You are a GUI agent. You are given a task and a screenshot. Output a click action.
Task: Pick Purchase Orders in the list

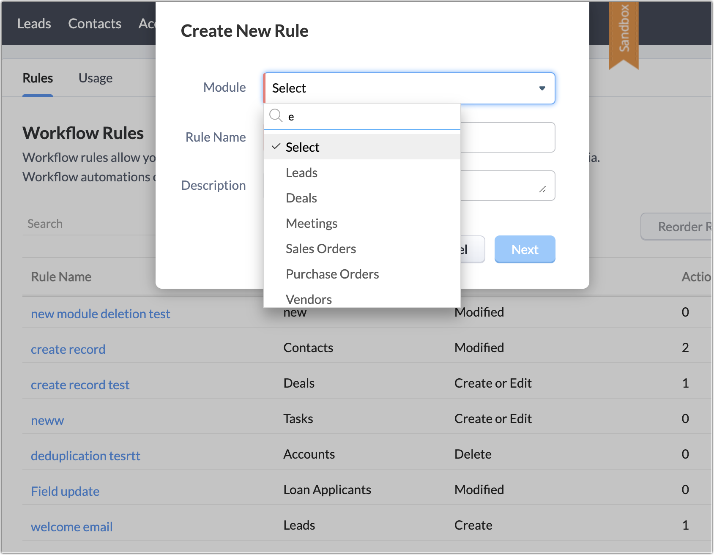[332, 274]
